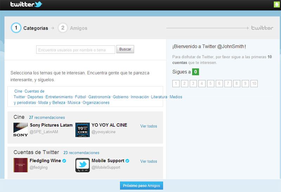281x192 pixels.
Task: Open the Gastronomía category link
Action: (x=99, y=97)
